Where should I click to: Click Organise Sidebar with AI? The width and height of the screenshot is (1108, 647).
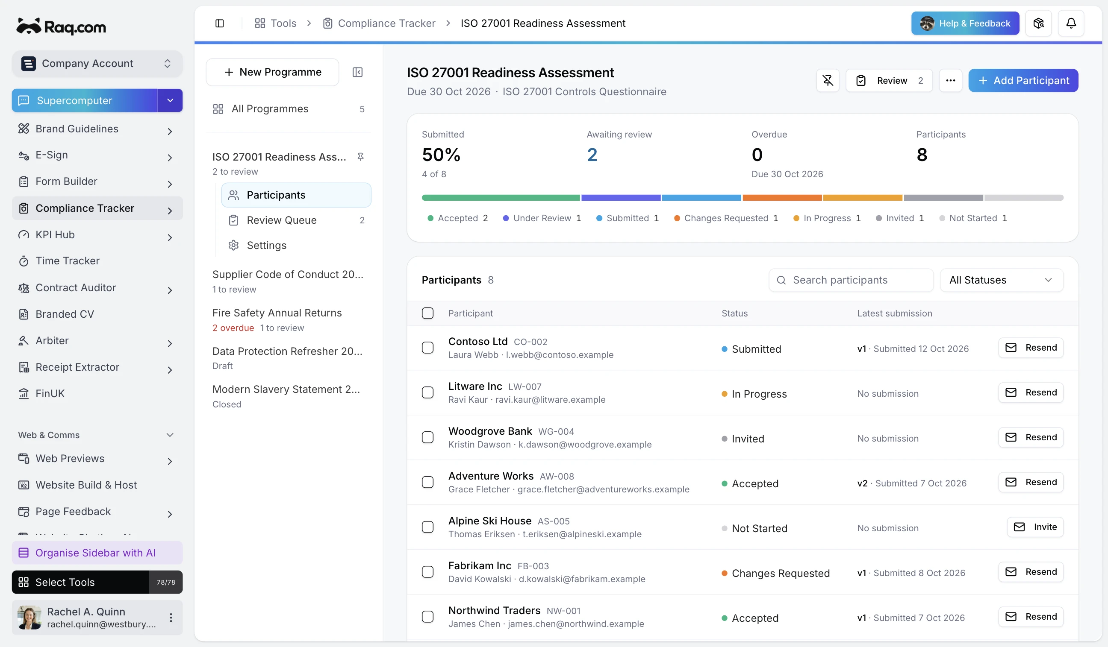[97, 553]
